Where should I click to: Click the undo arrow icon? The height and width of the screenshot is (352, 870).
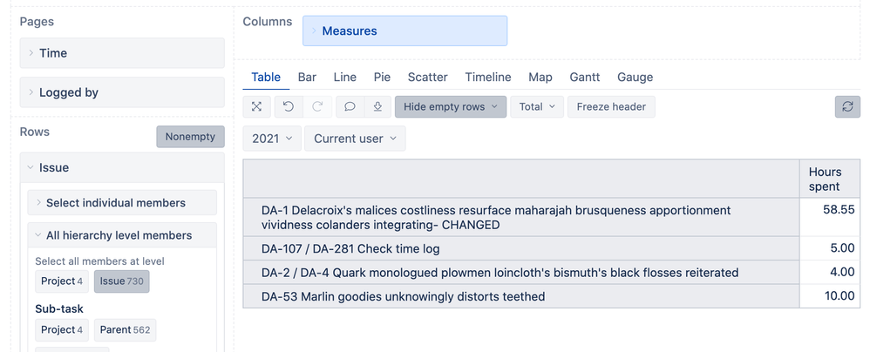pos(289,107)
